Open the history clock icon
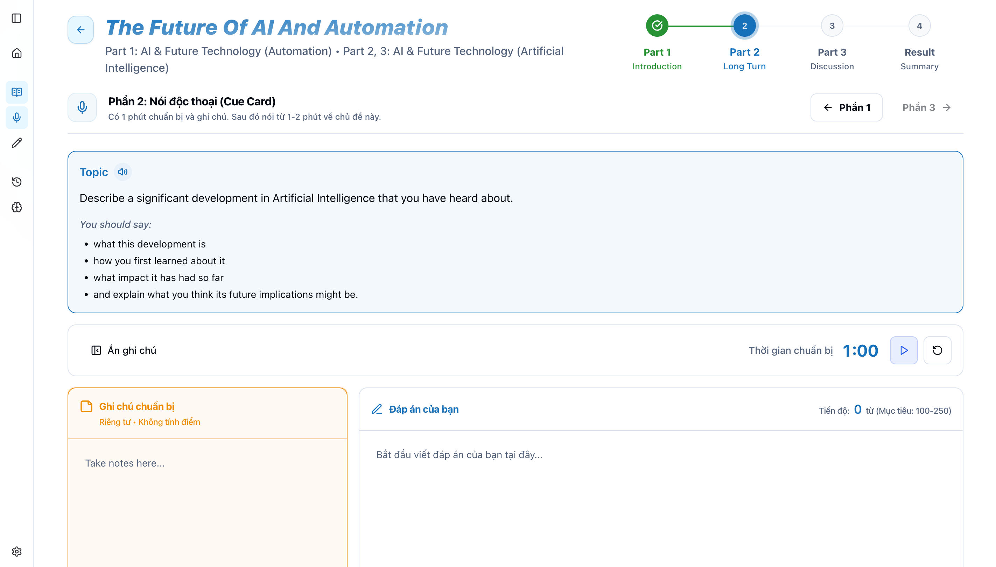Viewport: 996px width, 567px height. click(16, 182)
